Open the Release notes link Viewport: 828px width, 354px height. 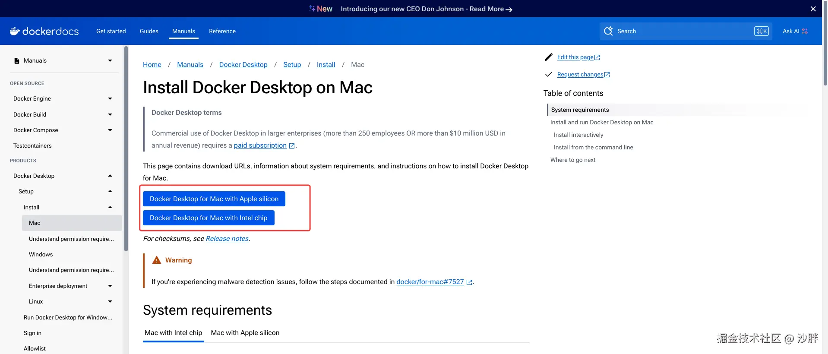(227, 239)
